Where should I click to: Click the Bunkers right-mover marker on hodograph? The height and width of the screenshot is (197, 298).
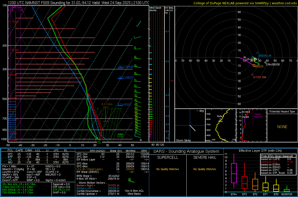pos(252,75)
